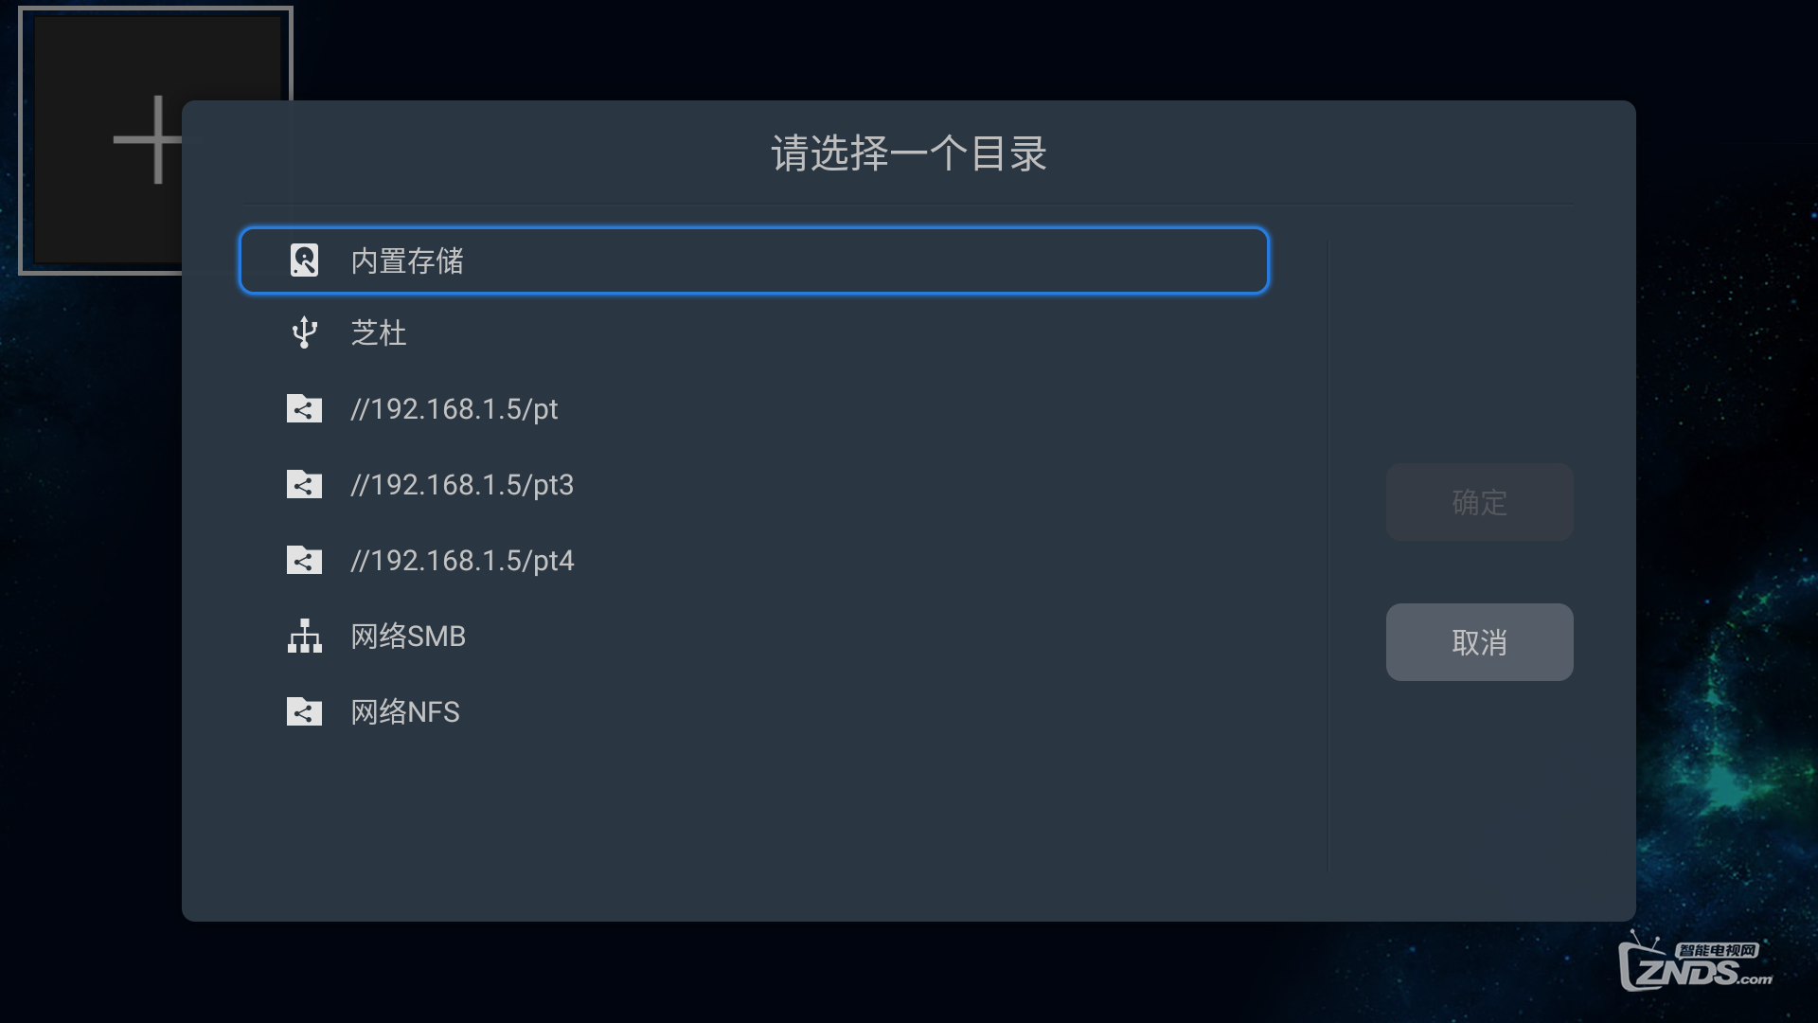The height and width of the screenshot is (1023, 1818).
Task: Browse the 网络SMB option
Action: (754, 636)
